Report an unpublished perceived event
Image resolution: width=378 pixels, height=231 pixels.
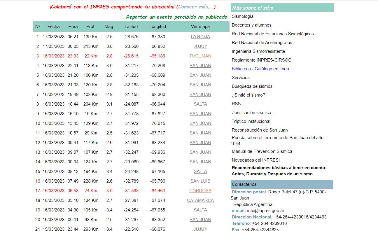pyautogui.click(x=176, y=17)
